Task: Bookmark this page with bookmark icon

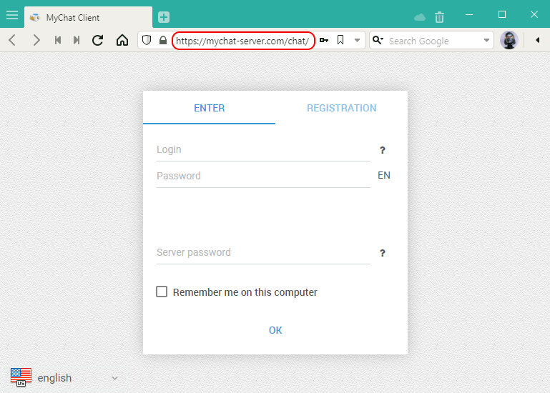Action: click(x=340, y=41)
